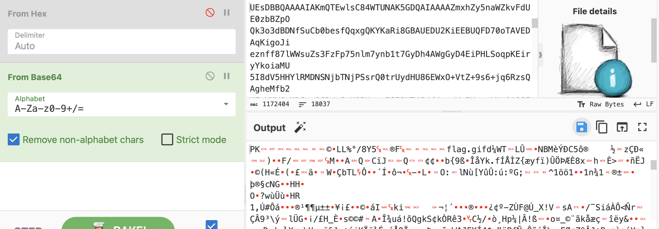Change Raw Bytes input encoding
Image resolution: width=659 pixels, height=229 pixels.
tap(601, 104)
